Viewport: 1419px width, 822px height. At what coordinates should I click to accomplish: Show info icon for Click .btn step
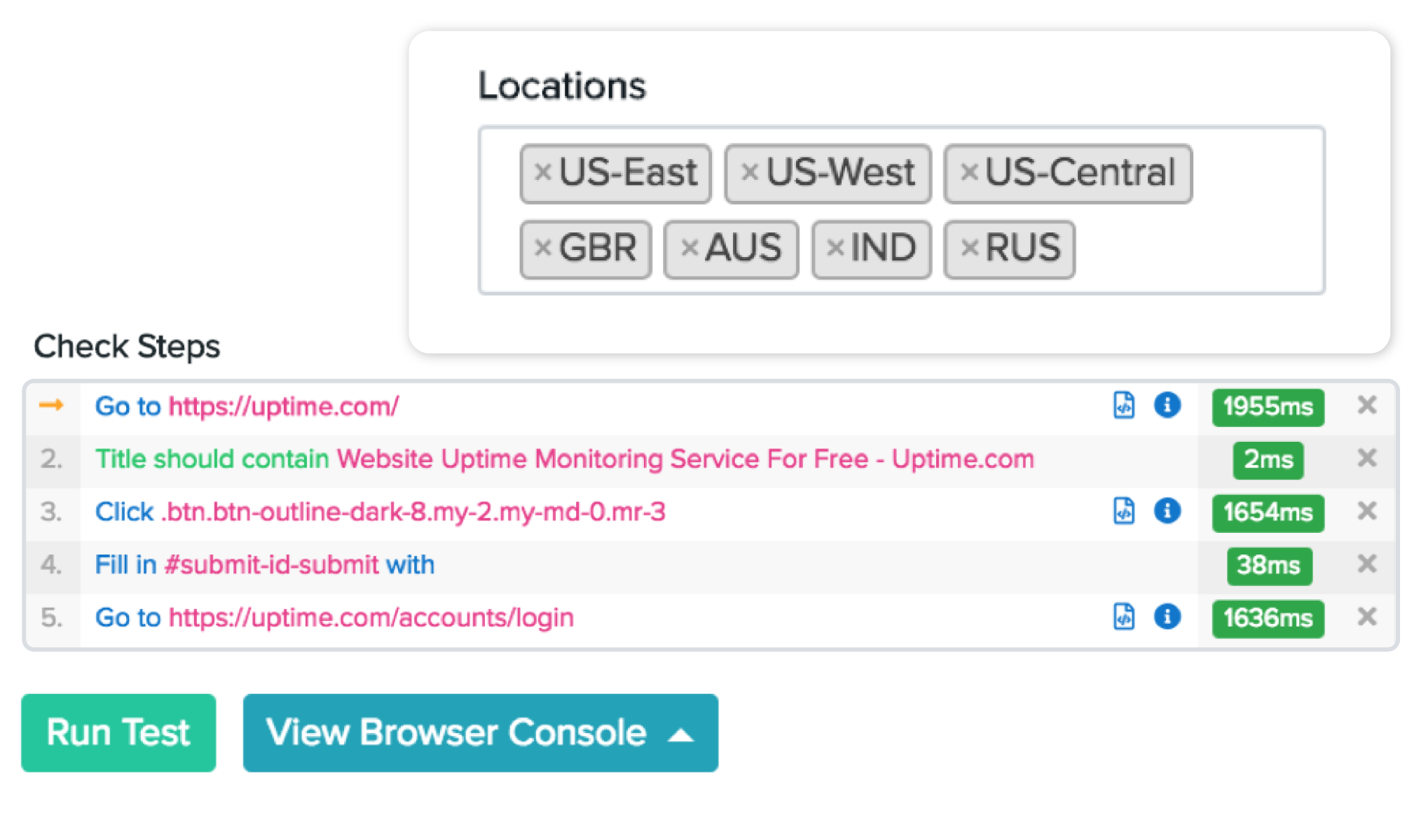point(1167,510)
